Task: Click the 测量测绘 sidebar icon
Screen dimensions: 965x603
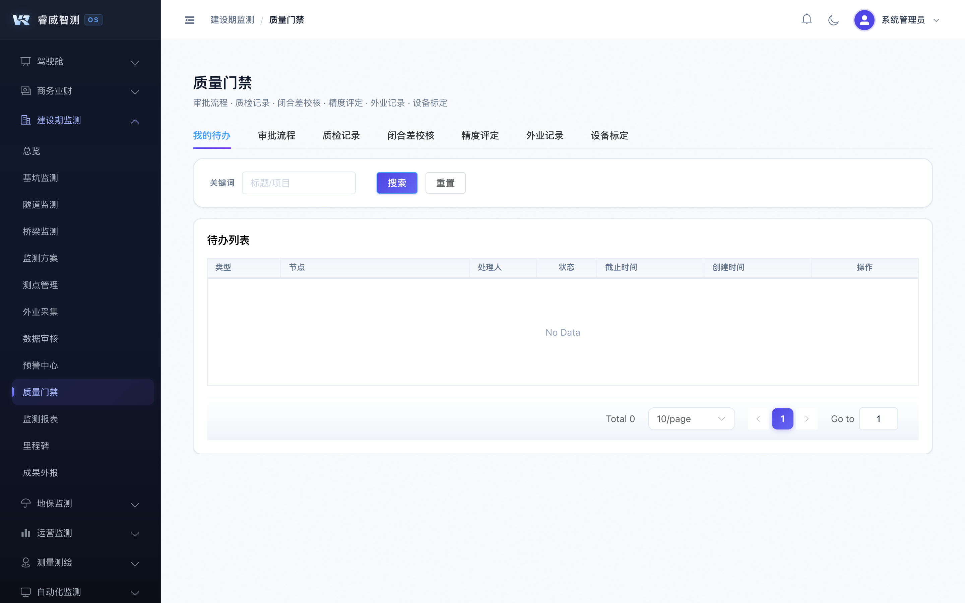Action: point(25,562)
